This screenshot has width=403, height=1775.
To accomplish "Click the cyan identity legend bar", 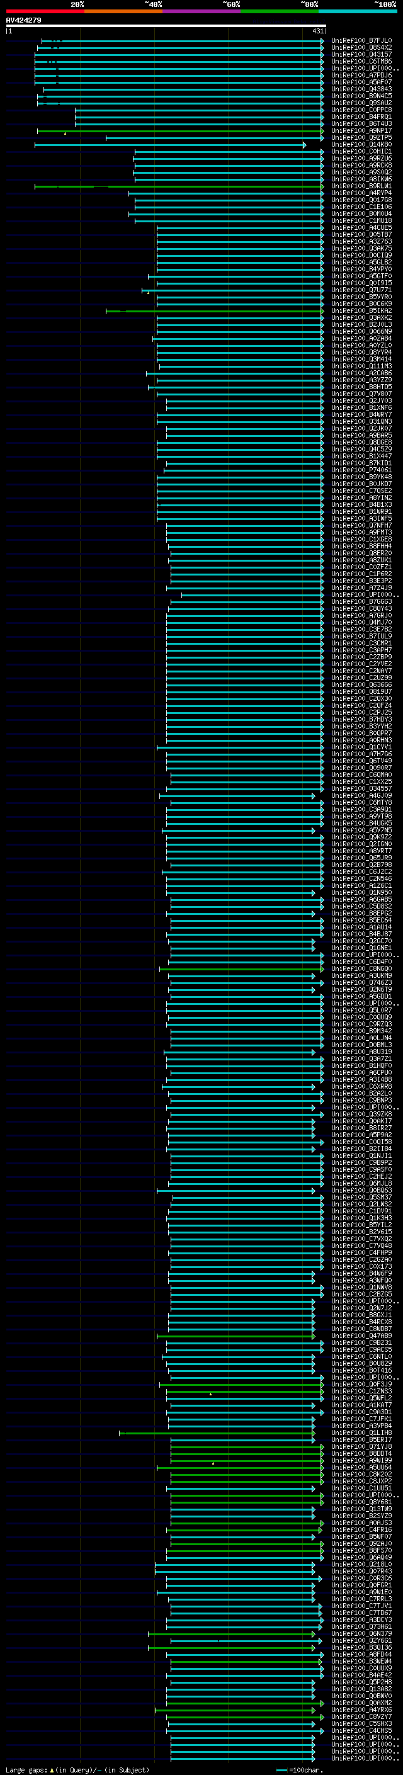I will 358,11.
